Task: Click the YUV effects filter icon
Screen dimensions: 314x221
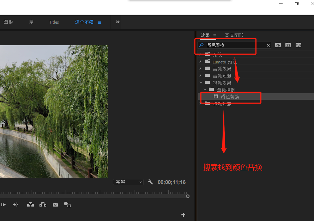Action: [298, 45]
